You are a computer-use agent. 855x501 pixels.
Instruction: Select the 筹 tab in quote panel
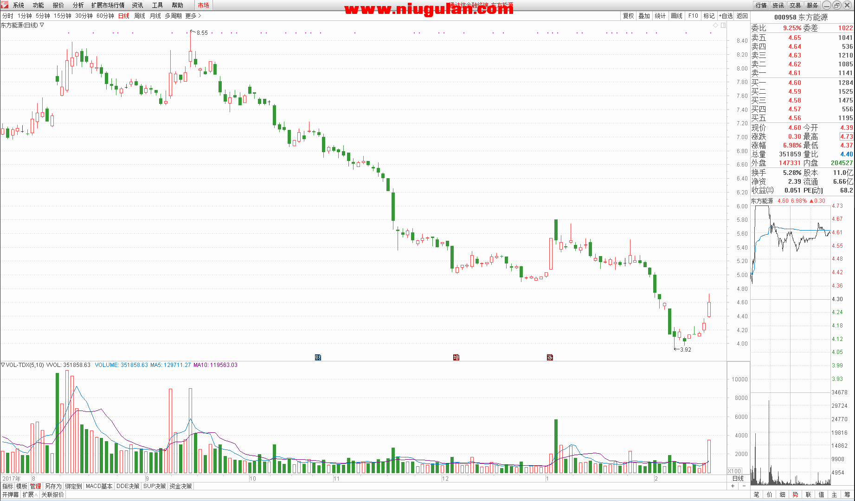pyautogui.click(x=848, y=495)
